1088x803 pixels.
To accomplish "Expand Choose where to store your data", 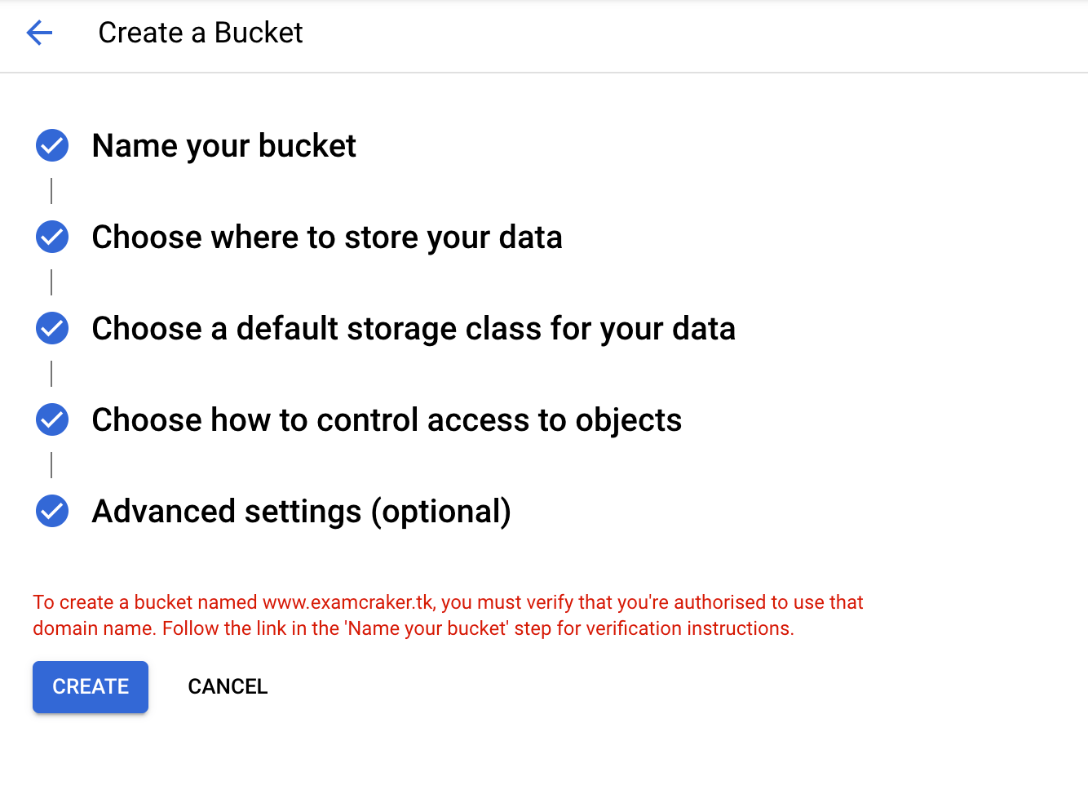I will pos(326,237).
